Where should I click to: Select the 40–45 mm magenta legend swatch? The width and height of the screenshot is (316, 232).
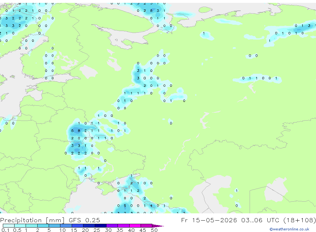[135, 226]
